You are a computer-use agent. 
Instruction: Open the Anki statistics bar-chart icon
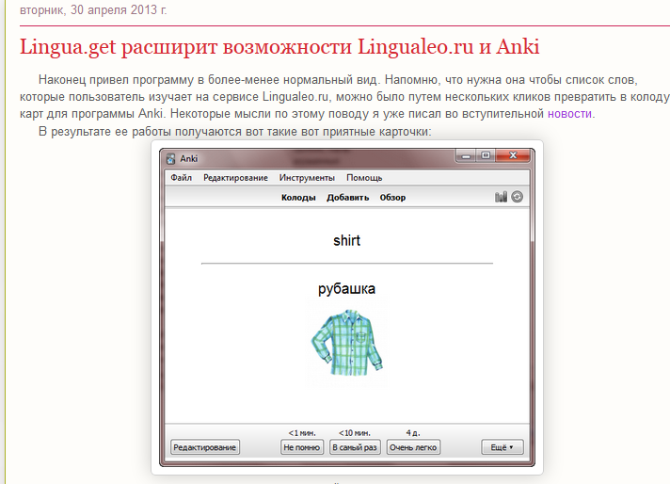501,198
